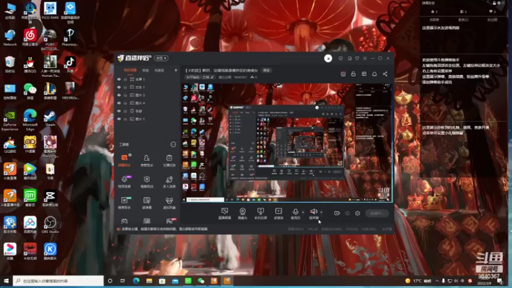
Task: Click the share icon above the preview
Action: (385, 74)
